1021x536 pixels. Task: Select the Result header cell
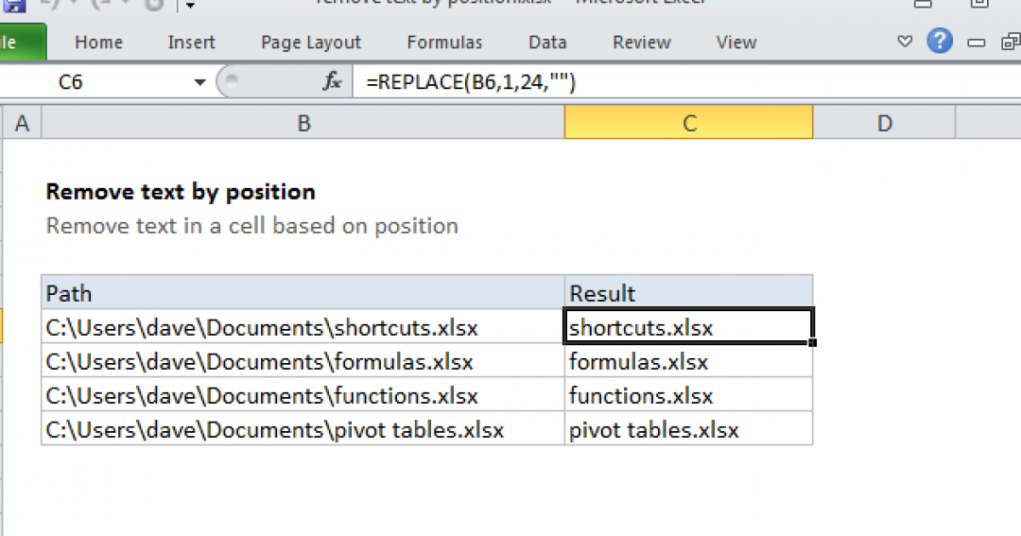click(x=689, y=292)
